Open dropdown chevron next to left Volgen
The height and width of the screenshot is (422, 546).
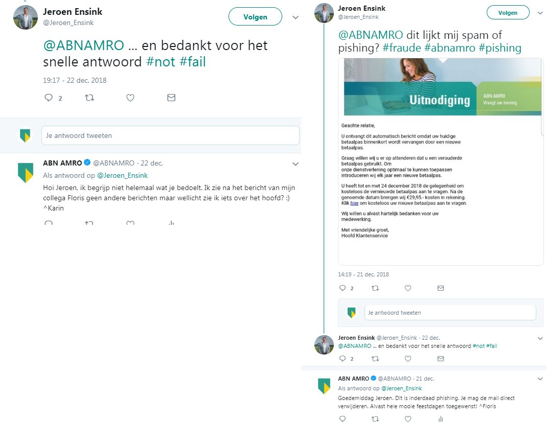point(295,17)
